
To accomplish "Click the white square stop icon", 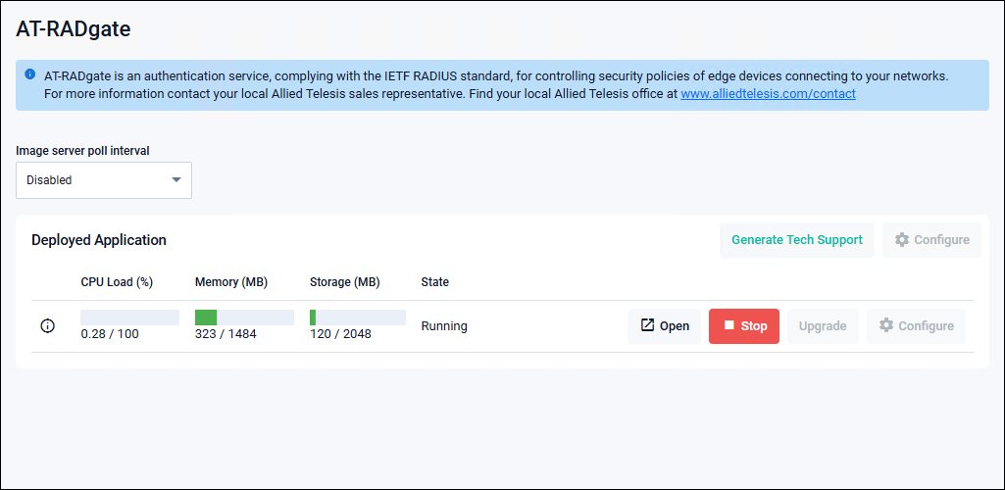I will pyautogui.click(x=729, y=325).
